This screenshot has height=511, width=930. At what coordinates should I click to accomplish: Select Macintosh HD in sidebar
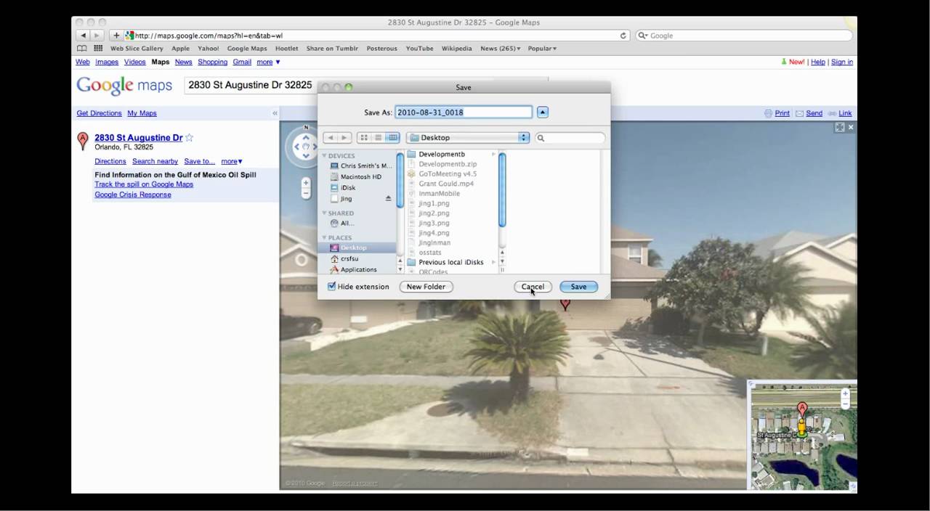click(360, 176)
